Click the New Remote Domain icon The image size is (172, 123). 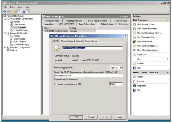tap(134, 24)
